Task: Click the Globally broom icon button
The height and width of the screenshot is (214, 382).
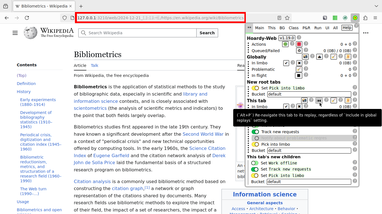Action: pyautogui.click(x=334, y=57)
